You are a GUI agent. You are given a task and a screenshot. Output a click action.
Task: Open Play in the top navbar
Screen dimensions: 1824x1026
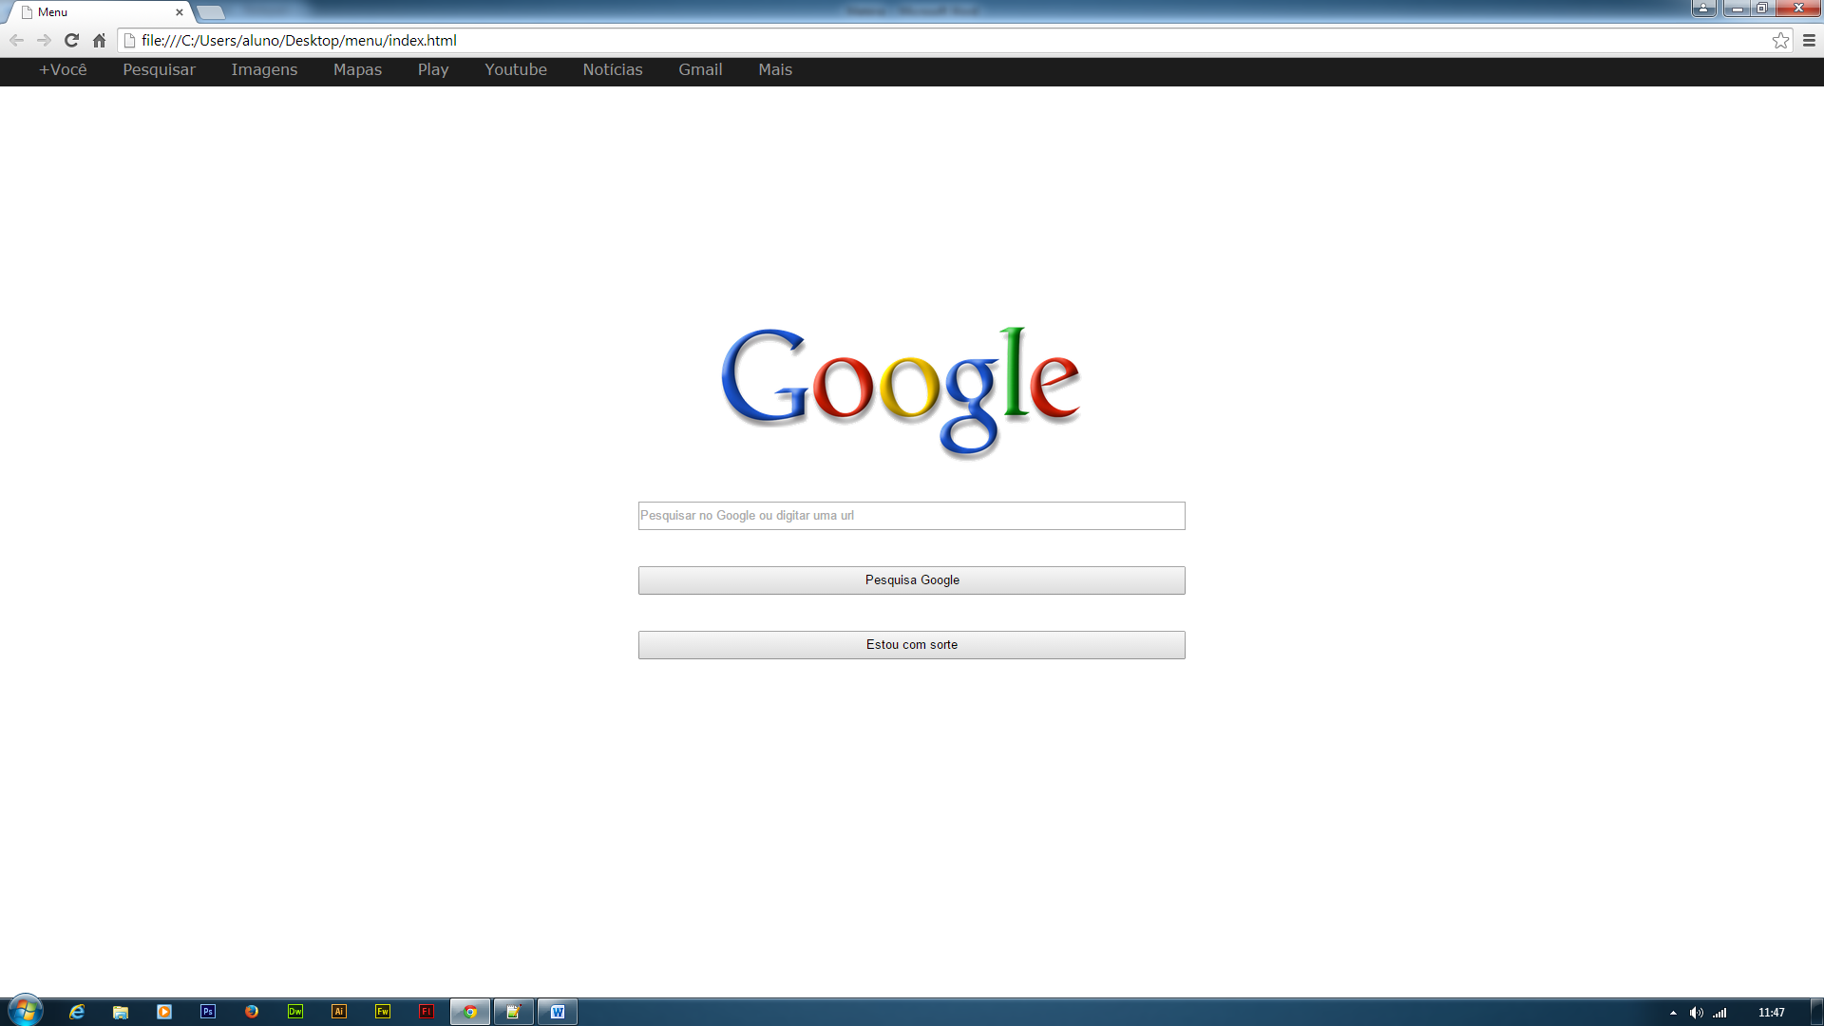point(433,69)
